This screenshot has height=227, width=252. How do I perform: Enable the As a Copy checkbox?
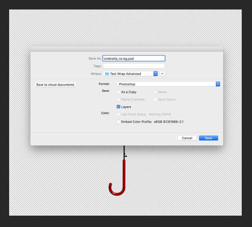[x=119, y=92]
